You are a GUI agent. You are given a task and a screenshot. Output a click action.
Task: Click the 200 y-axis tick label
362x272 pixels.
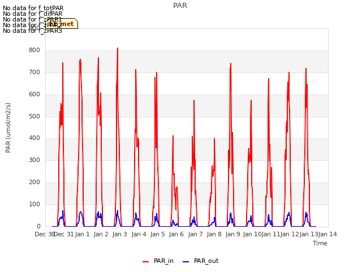pos(35,182)
